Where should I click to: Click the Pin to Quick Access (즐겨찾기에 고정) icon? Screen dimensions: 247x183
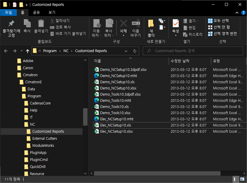click(x=11, y=23)
